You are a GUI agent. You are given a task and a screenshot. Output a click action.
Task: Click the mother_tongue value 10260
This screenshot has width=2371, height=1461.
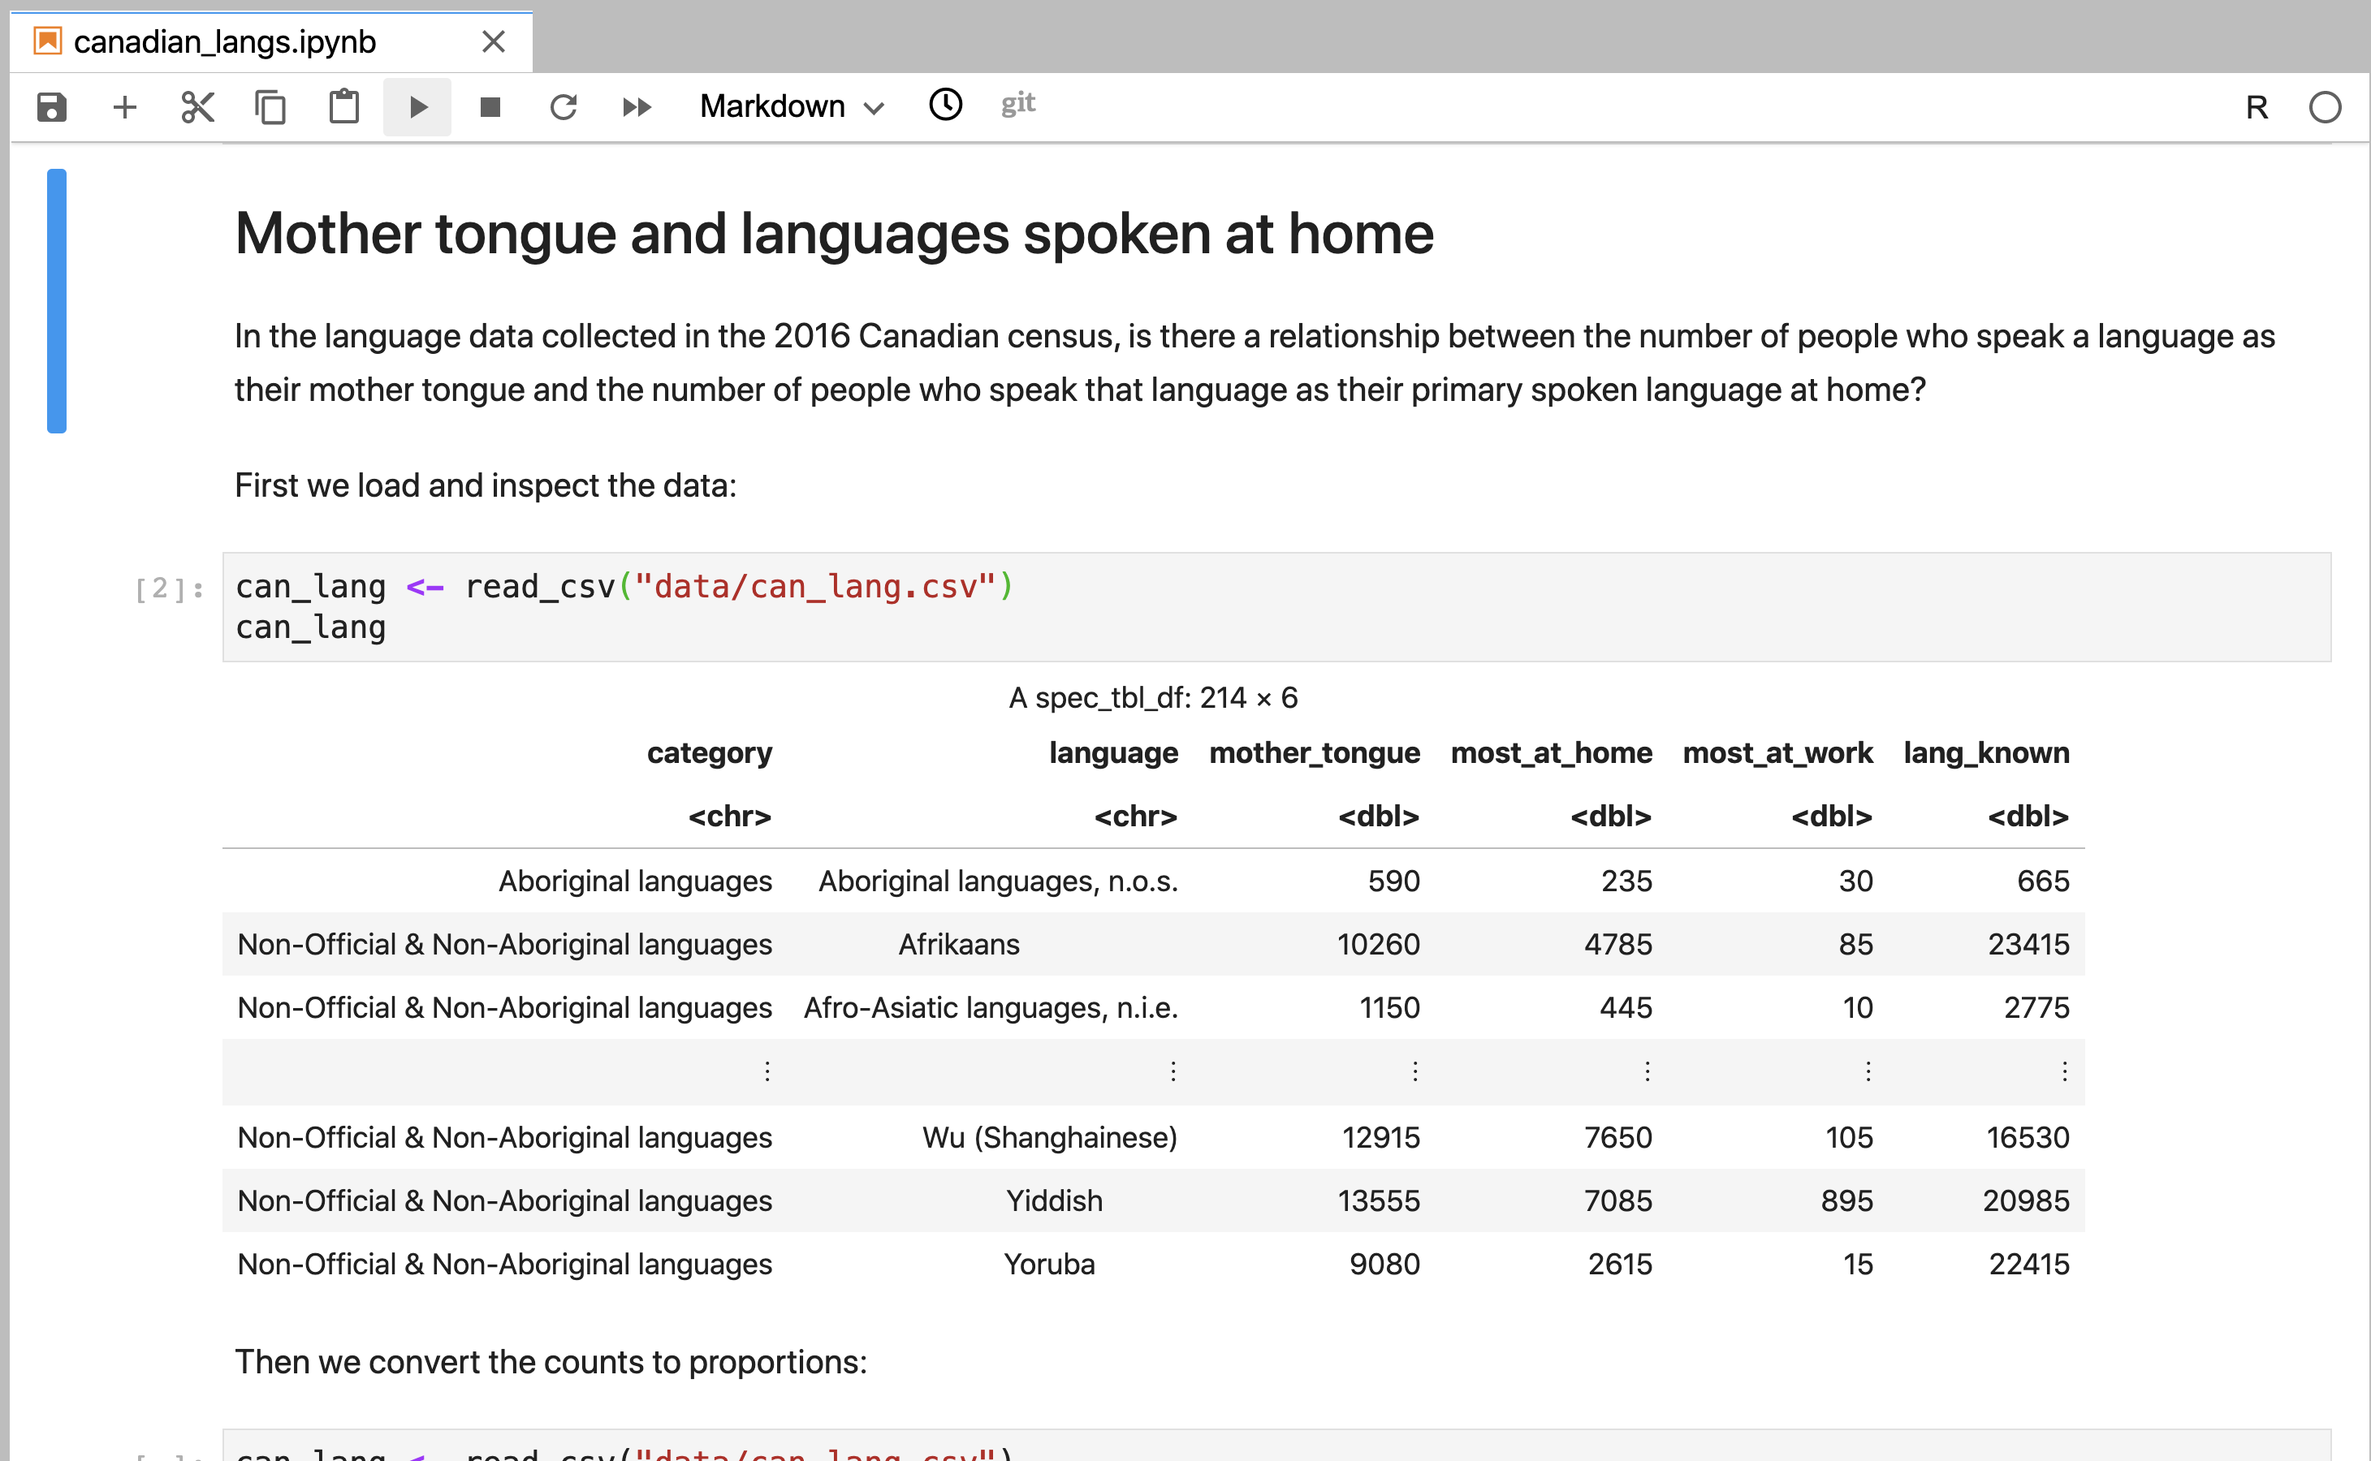(x=1378, y=944)
